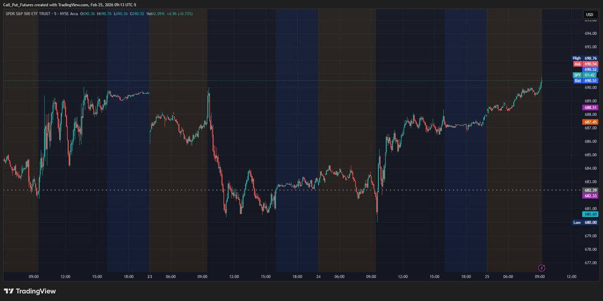Click the blue 690.52 last price label
The width and height of the screenshot is (603, 301).
coord(590,69)
